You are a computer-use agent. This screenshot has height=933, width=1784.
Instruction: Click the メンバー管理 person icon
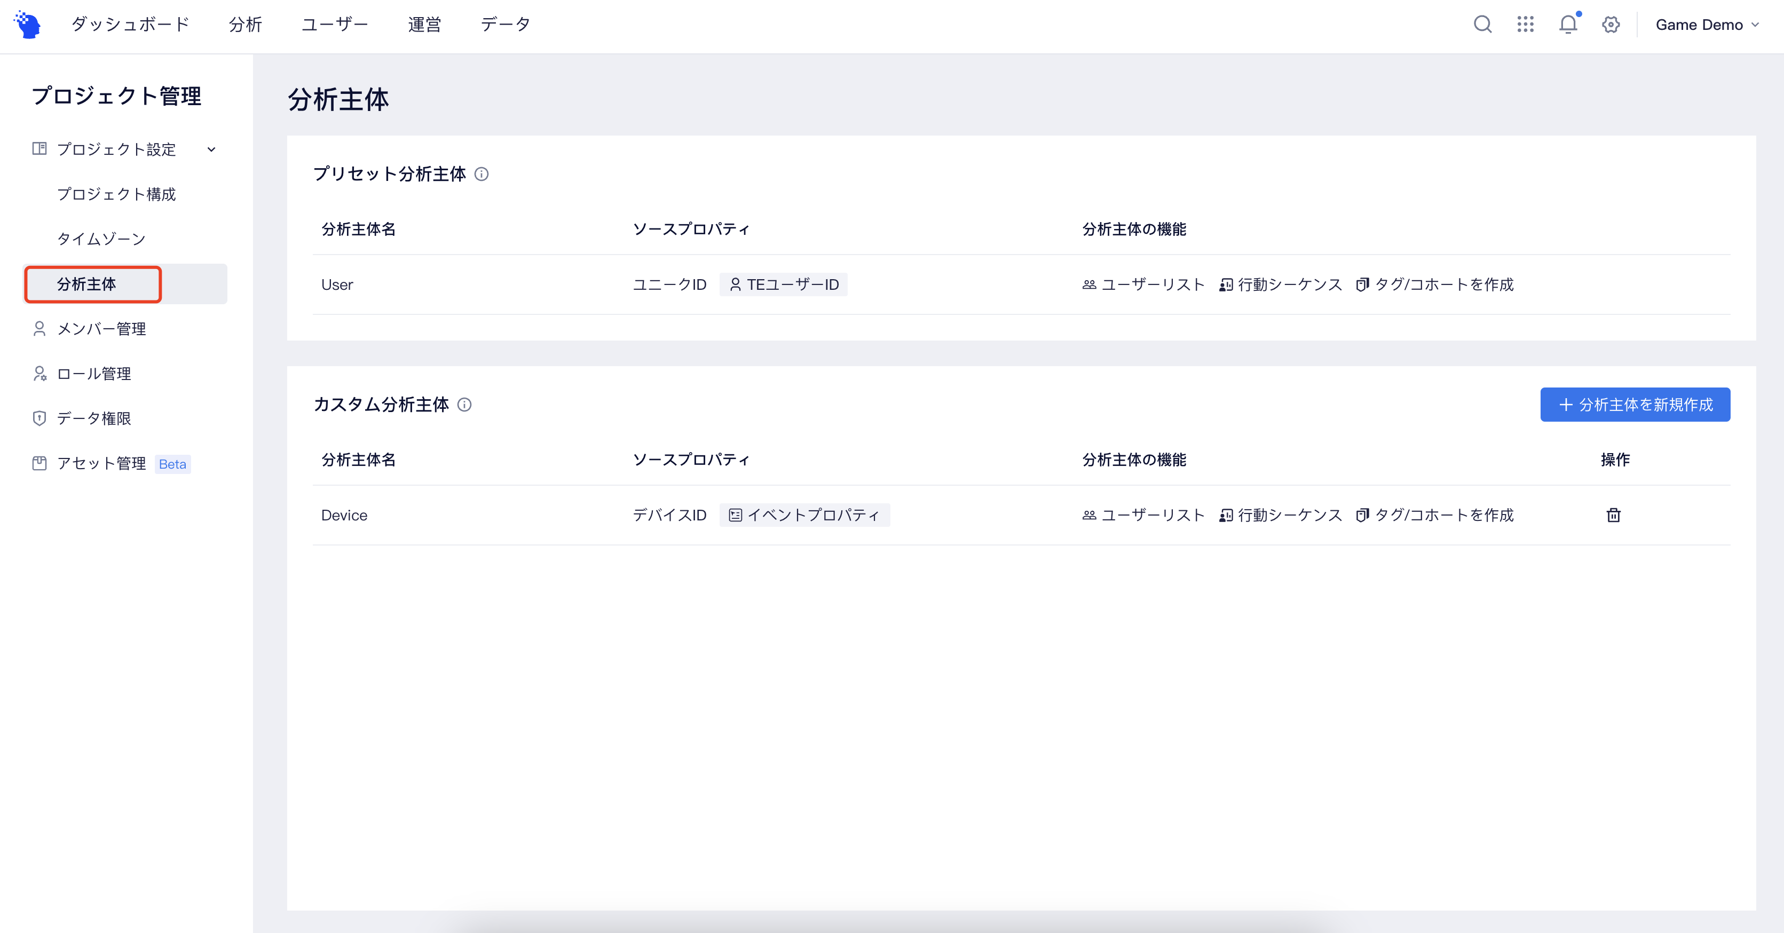pos(40,329)
